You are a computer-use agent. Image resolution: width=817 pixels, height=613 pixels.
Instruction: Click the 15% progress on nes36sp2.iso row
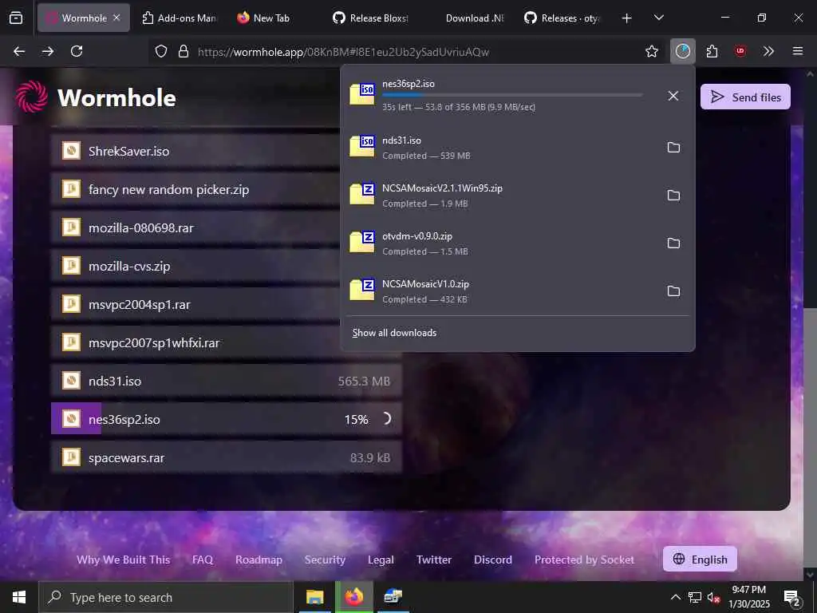(x=357, y=419)
